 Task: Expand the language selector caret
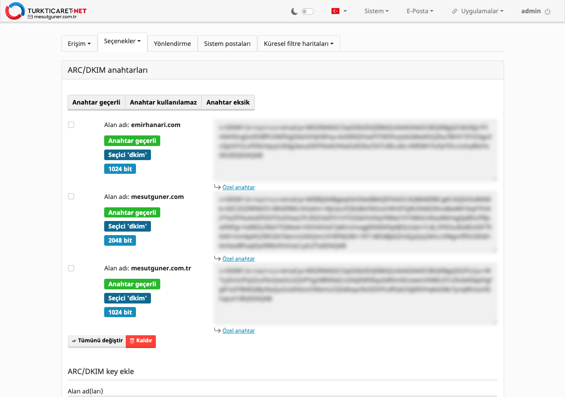coord(345,11)
